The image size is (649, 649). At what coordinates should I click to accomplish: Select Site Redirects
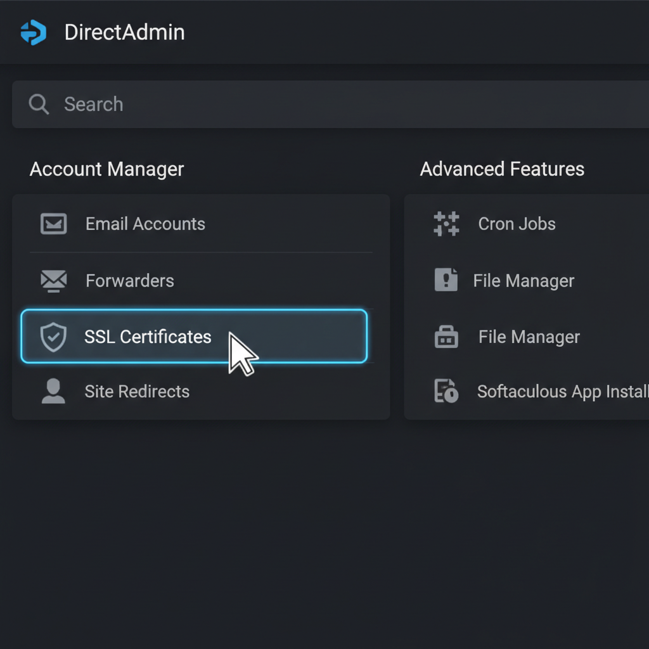click(137, 391)
